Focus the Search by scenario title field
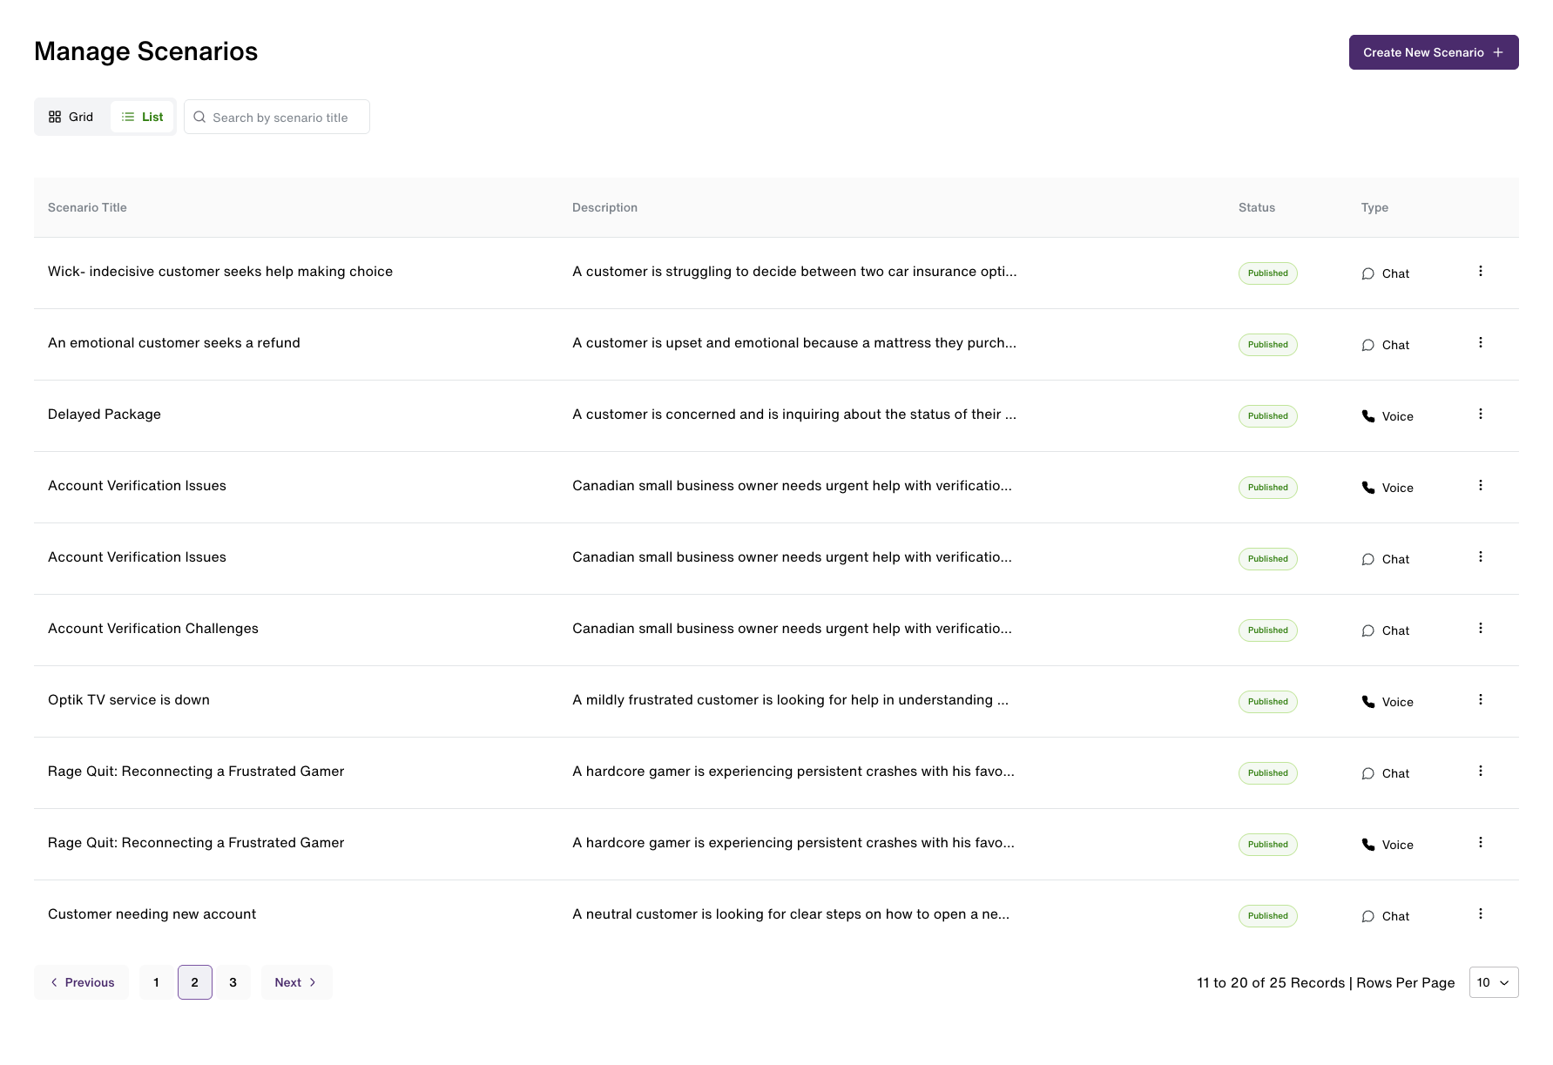This screenshot has width=1553, height=1065. pyautogui.click(x=277, y=117)
